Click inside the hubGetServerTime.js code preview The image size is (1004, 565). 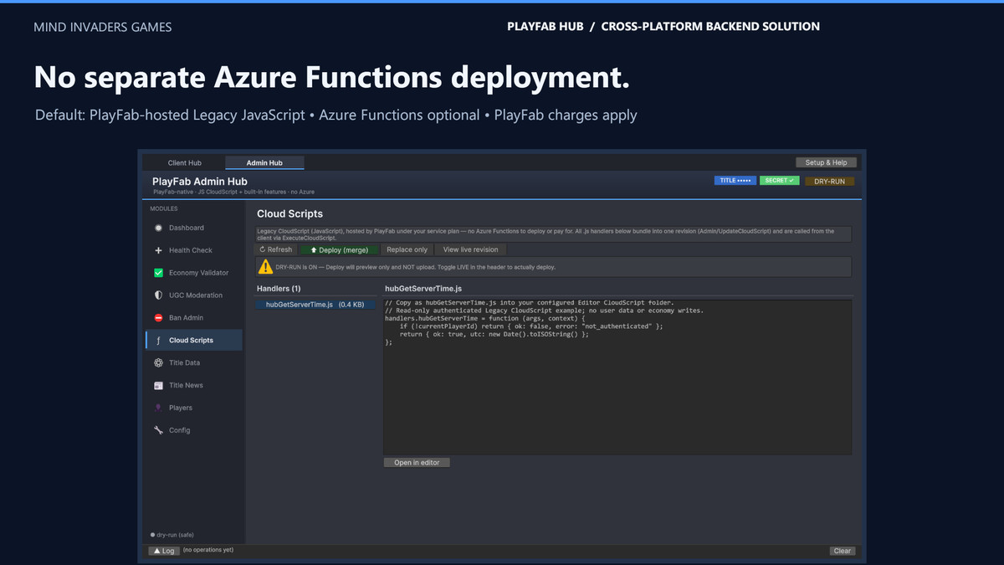click(617, 377)
